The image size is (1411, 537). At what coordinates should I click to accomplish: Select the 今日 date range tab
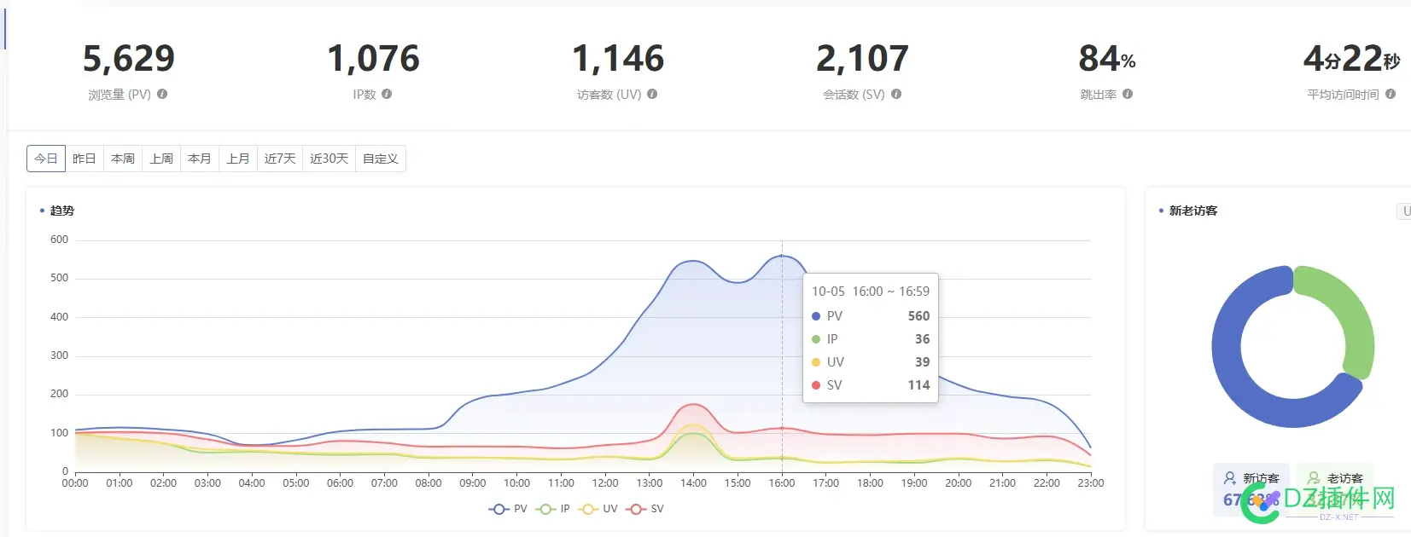tap(46, 159)
